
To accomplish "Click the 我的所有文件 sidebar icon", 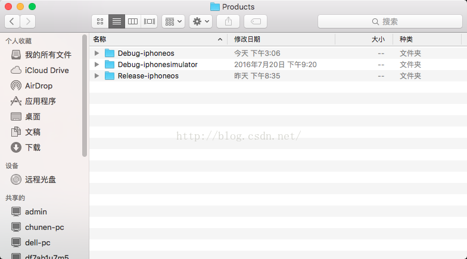I will 16,55.
